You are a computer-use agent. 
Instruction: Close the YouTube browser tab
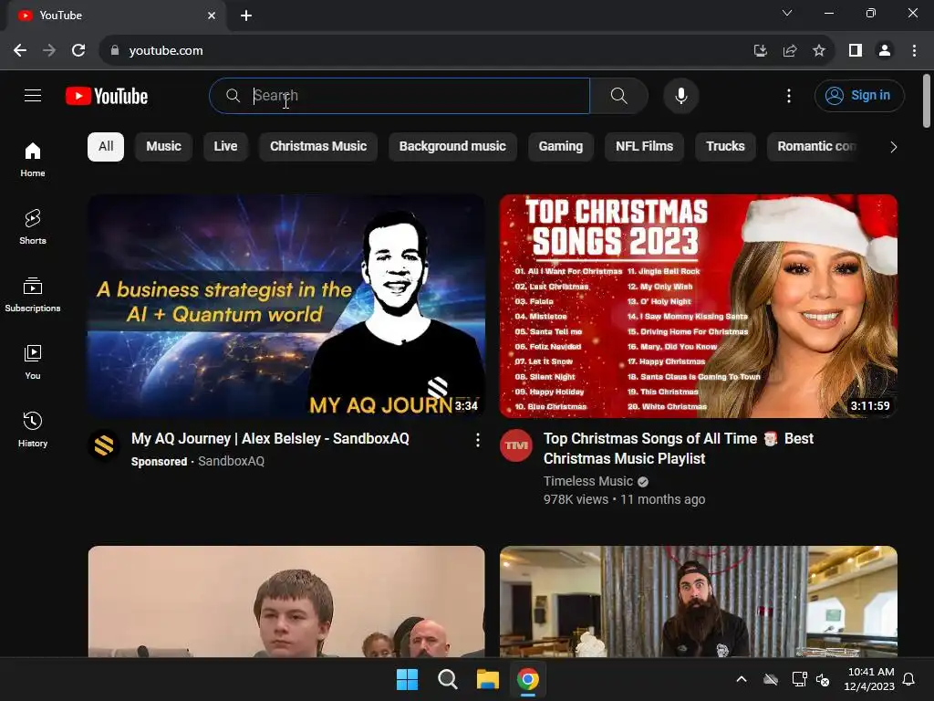pos(212,16)
